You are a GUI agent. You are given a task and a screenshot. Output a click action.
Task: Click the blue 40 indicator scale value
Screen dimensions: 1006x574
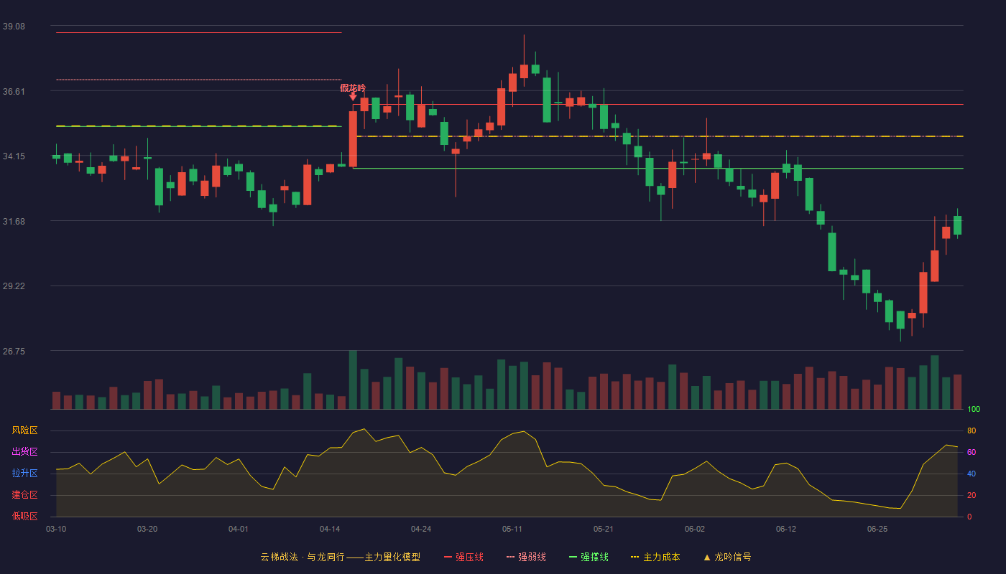click(972, 474)
